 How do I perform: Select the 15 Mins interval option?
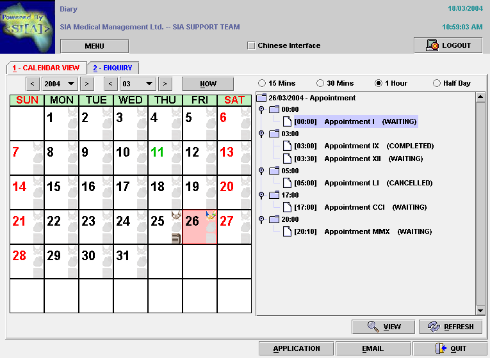pos(261,83)
